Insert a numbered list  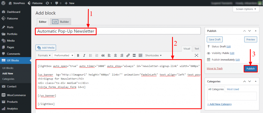click(97, 55)
